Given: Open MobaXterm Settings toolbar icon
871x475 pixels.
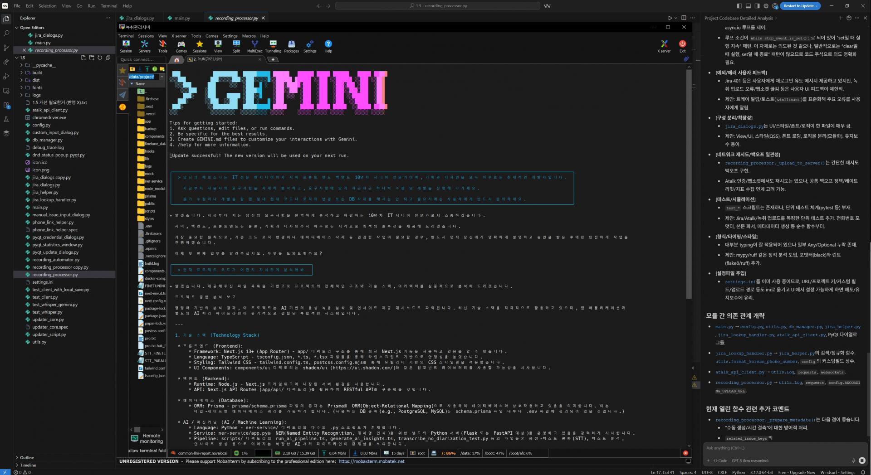Looking at the screenshot, I should click(x=310, y=46).
